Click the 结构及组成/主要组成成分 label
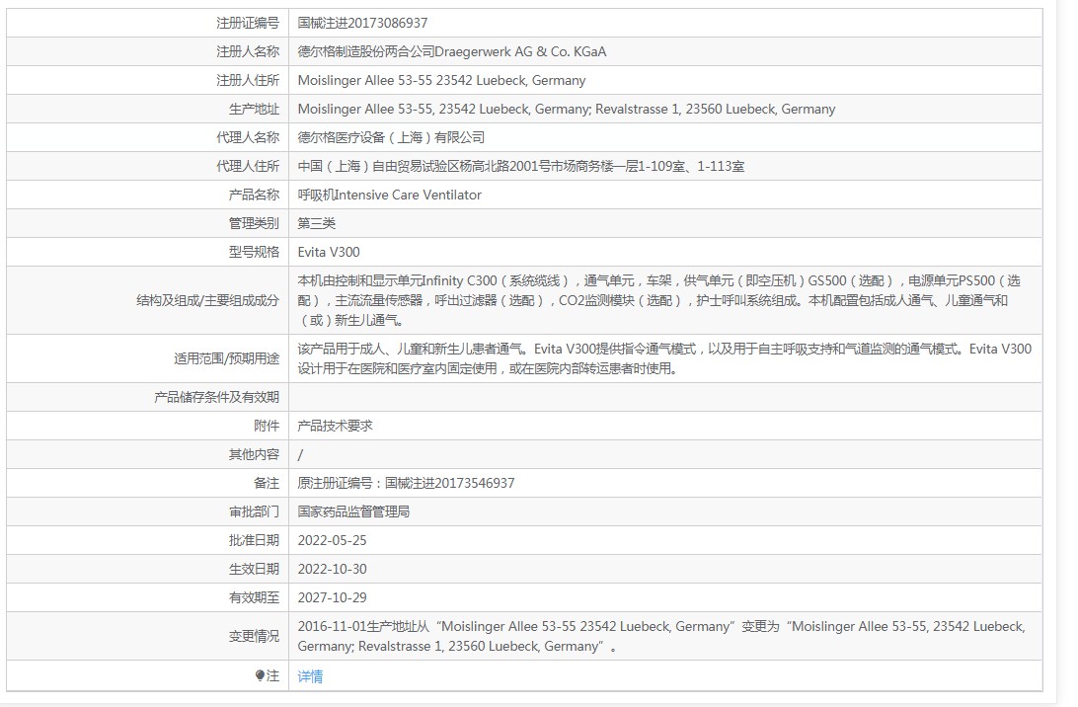 [x=207, y=300]
